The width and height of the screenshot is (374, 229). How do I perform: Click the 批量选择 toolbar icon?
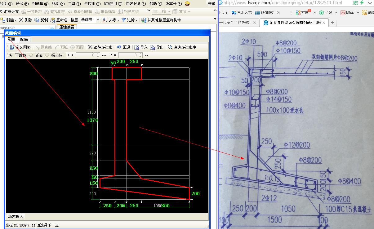click(97, 12)
